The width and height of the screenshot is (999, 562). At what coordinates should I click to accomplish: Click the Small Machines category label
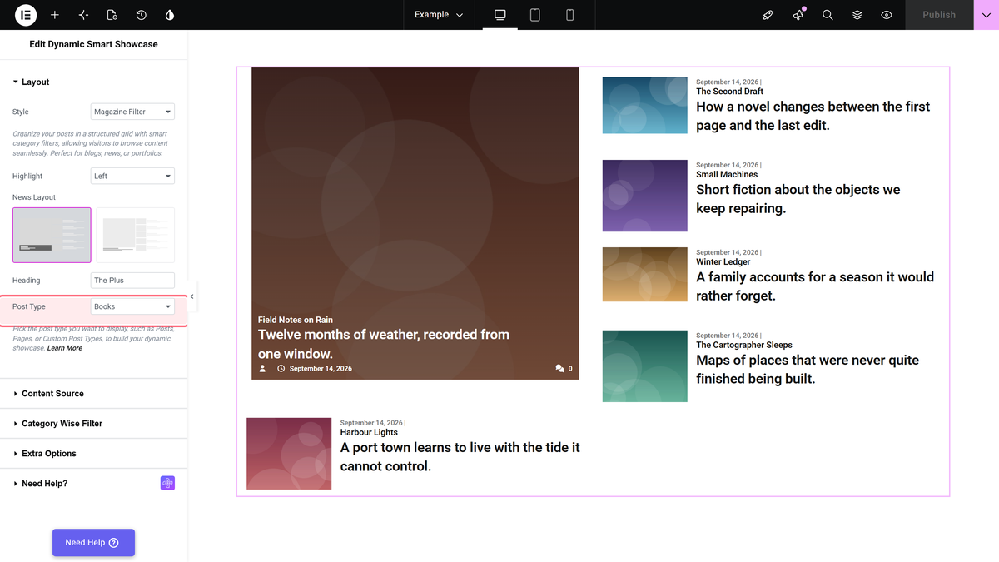pyautogui.click(x=727, y=175)
